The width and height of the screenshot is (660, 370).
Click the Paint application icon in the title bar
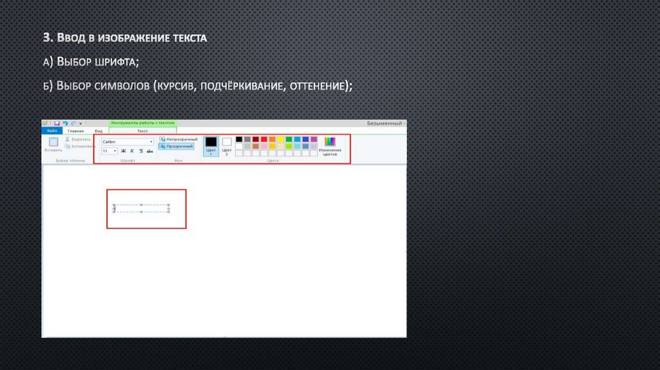tap(44, 123)
